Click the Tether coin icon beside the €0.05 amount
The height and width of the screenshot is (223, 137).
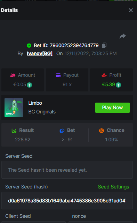[x=30, y=85]
